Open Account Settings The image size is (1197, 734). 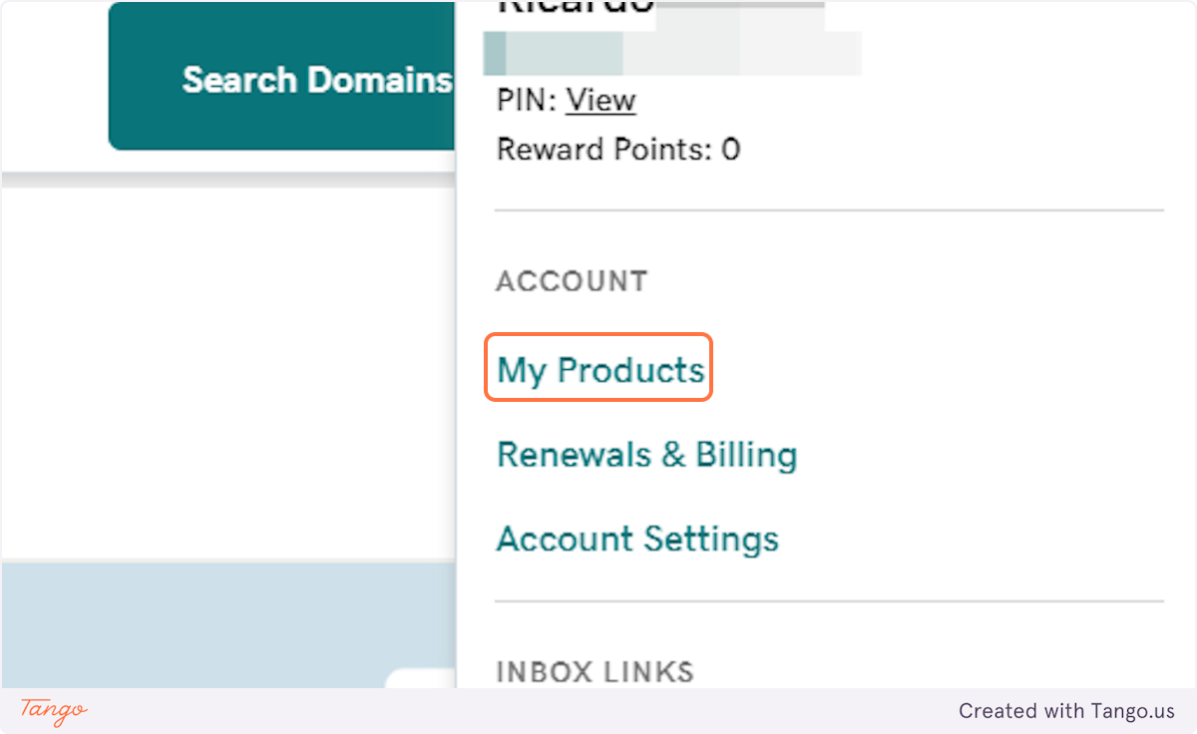pyautogui.click(x=637, y=539)
